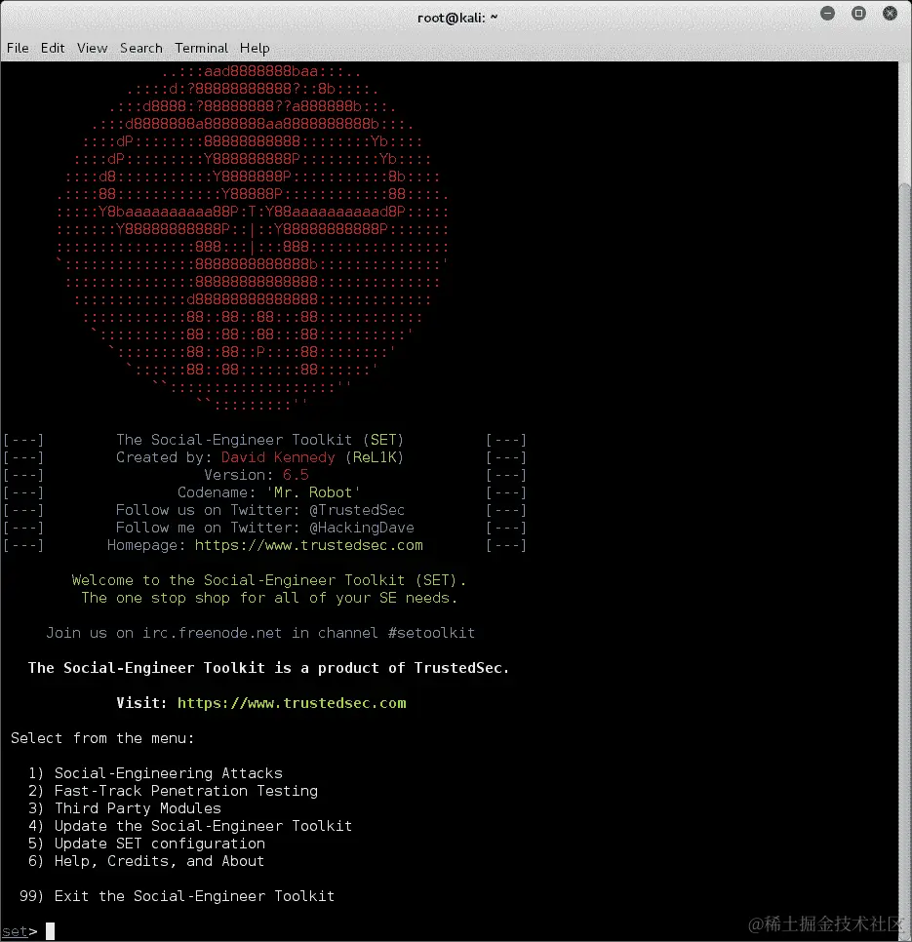
Task: Click 'Update the Social-Engineer Toolkit' line
Action: click(190, 826)
